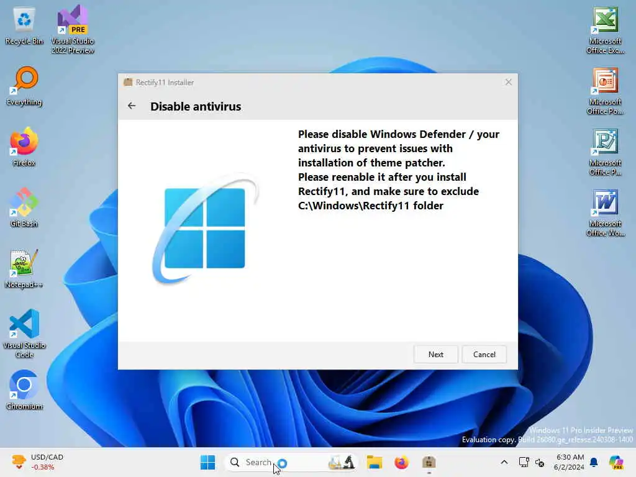Launch Chromium from the desktop

coord(24,390)
